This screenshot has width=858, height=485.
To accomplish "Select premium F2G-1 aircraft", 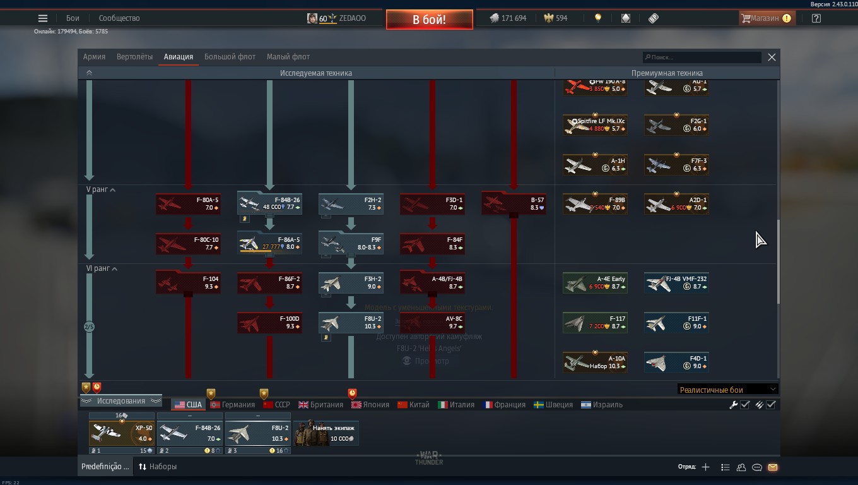I will tap(676, 125).
